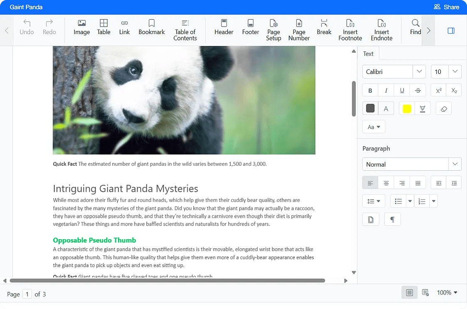Screen dimensions: 467x309
Task: Open the Share menu
Action: pyautogui.click(x=447, y=7)
